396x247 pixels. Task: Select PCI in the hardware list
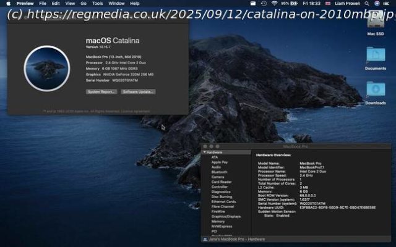(x=214, y=231)
